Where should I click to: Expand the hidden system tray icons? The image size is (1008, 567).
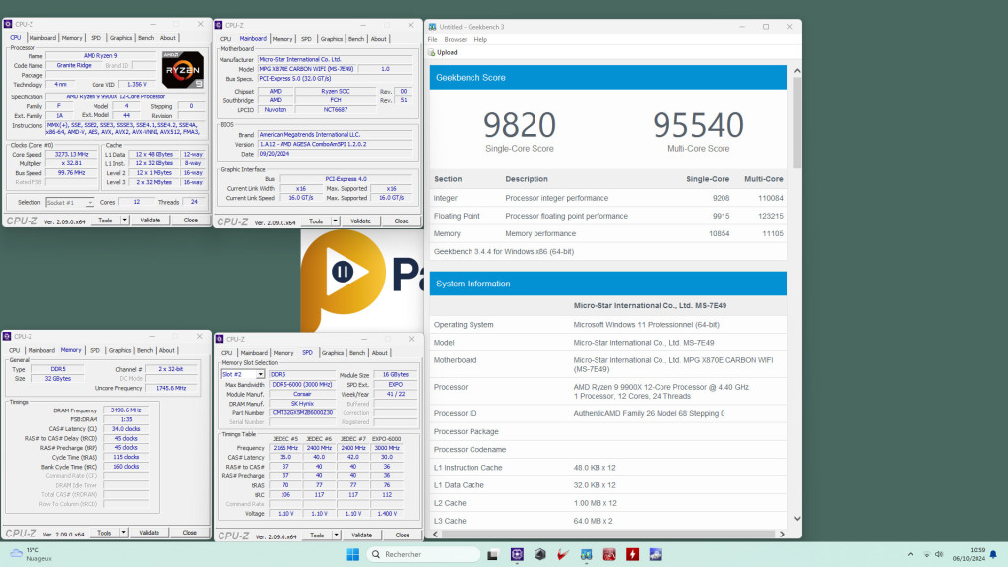(x=909, y=554)
